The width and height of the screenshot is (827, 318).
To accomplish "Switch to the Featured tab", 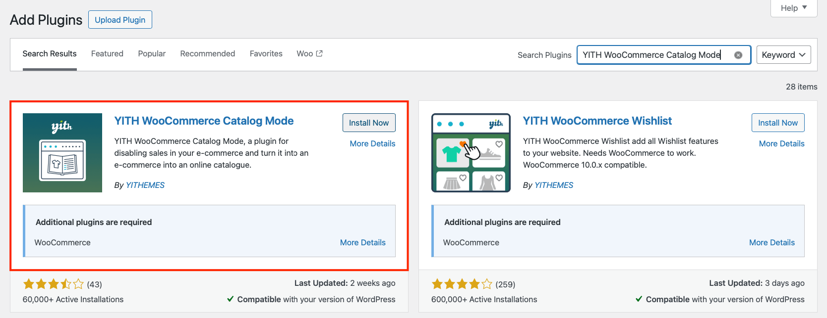I will (x=107, y=53).
